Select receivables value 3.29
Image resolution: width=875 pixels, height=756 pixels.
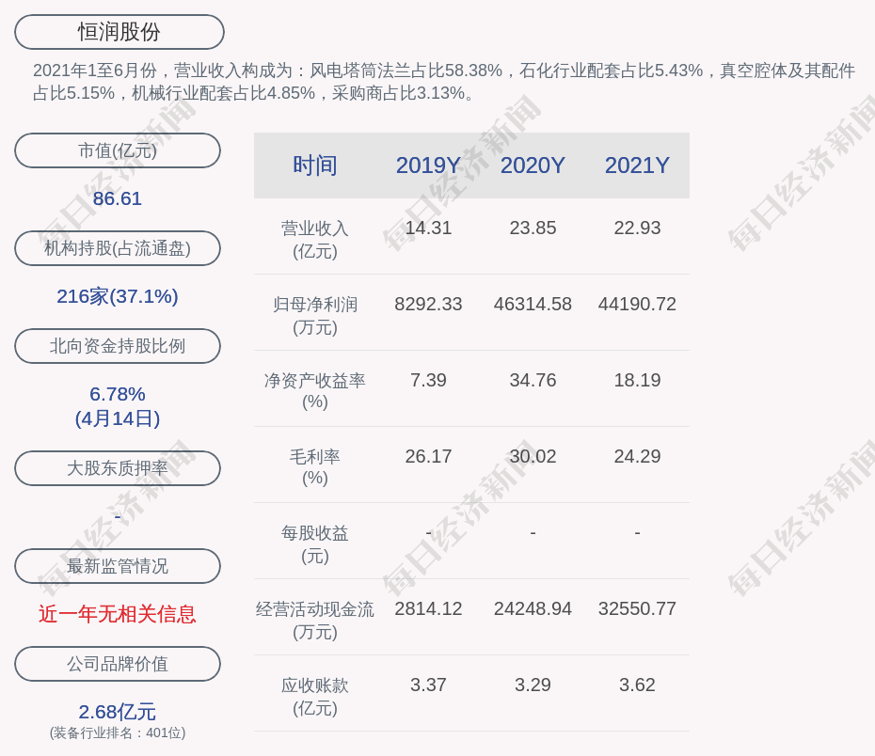(533, 685)
